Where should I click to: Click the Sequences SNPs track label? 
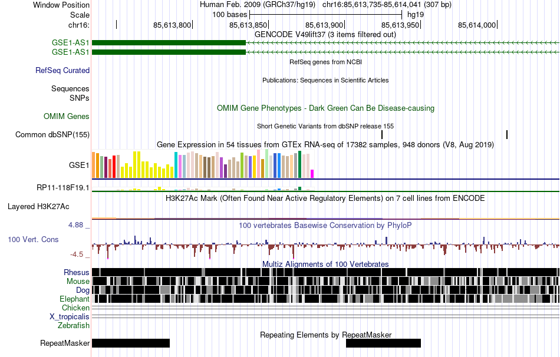pos(70,93)
